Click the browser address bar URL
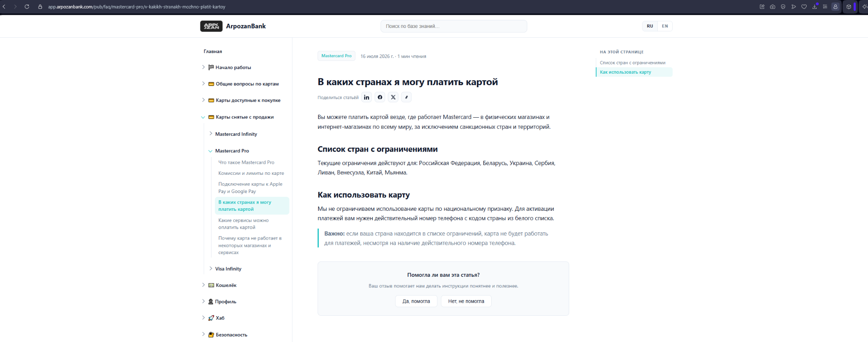This screenshot has width=868, height=342. (136, 7)
